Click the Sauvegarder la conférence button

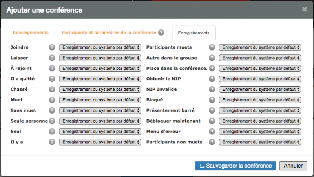[x=236, y=166]
